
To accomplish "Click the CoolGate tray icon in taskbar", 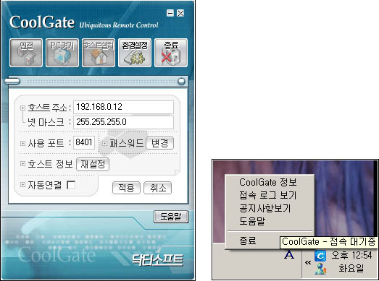I will pos(320,256).
